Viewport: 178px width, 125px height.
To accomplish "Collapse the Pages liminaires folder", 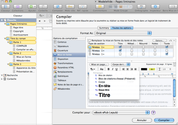I will (x=5, y=24).
